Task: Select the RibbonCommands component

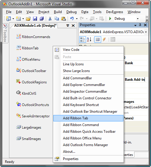Action: (33, 37)
